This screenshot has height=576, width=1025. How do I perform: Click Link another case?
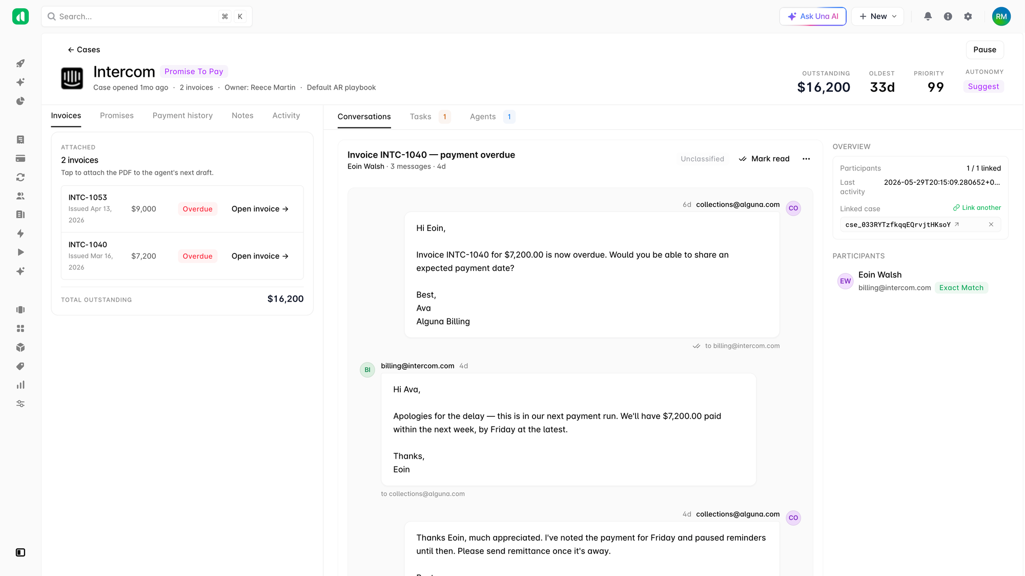click(x=977, y=208)
